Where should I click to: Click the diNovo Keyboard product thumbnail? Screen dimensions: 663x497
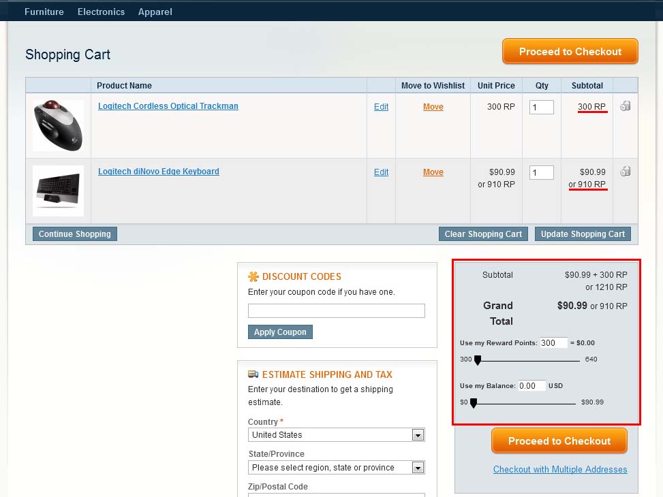tap(59, 191)
